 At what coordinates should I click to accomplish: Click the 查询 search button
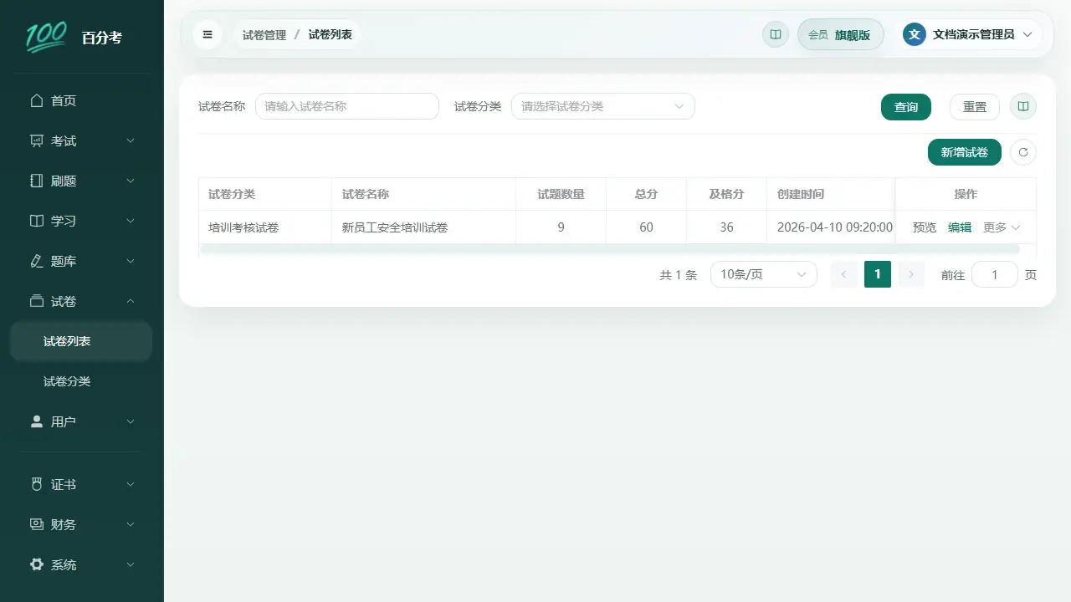pos(906,107)
